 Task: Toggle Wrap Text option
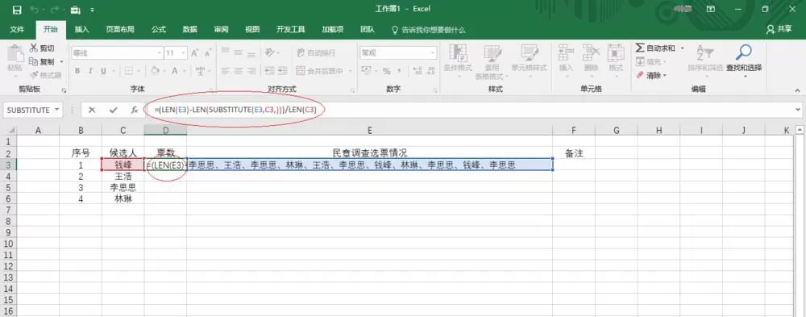point(317,52)
